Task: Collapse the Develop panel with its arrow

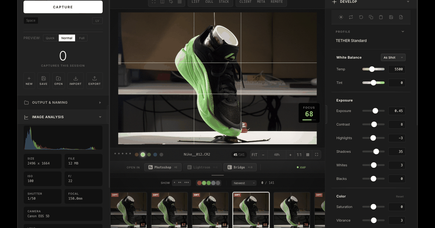Action: (x=408, y=2)
